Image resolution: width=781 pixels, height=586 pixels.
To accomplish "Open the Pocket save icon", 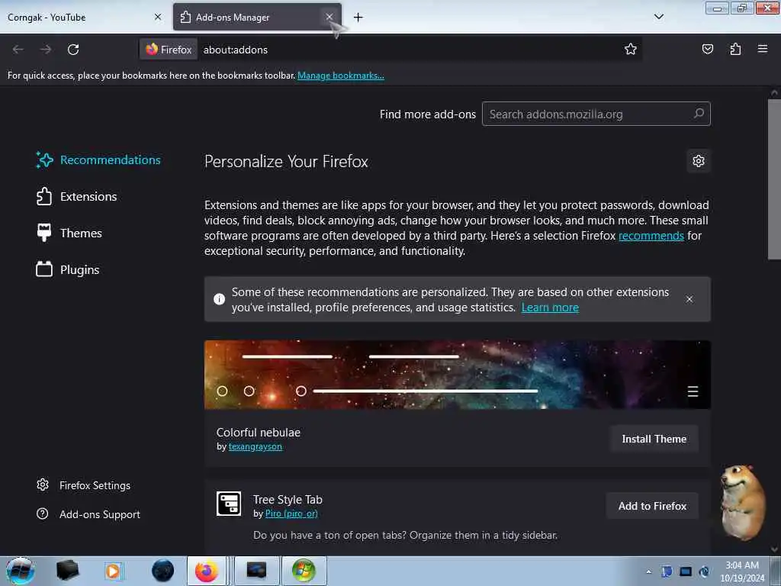I will coord(707,49).
